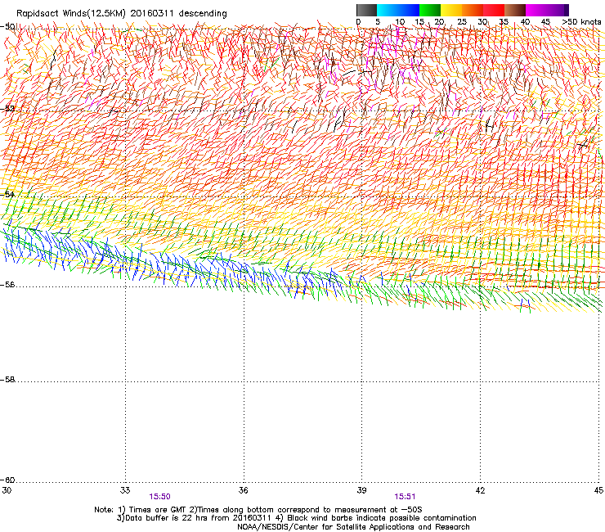The image size is (605, 532).
Task: Click the cyan 5-10 knots legend swatch
Action: tap(388, 10)
